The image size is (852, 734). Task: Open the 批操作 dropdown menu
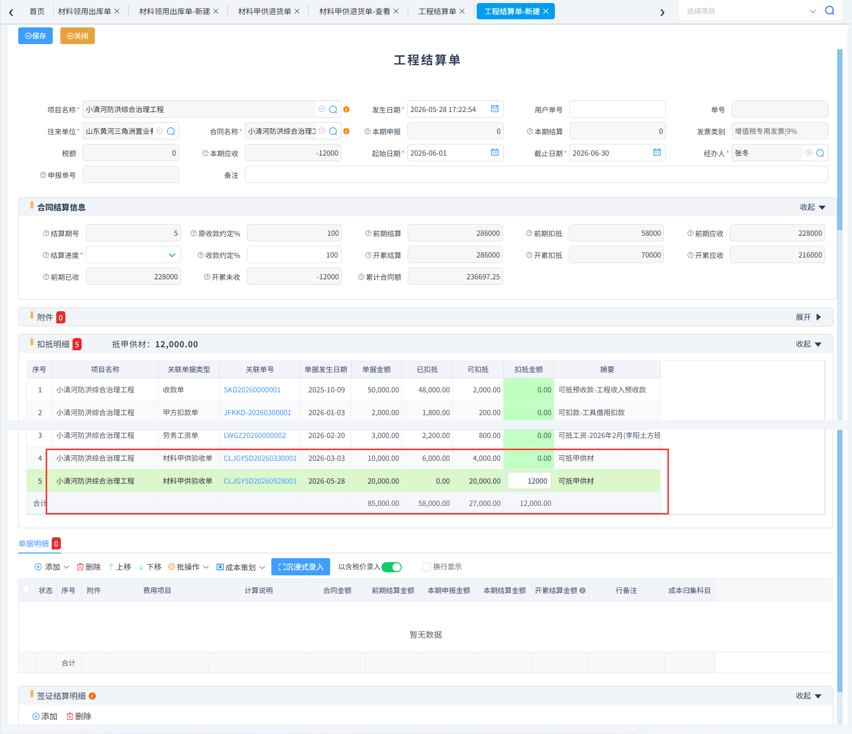pos(188,567)
